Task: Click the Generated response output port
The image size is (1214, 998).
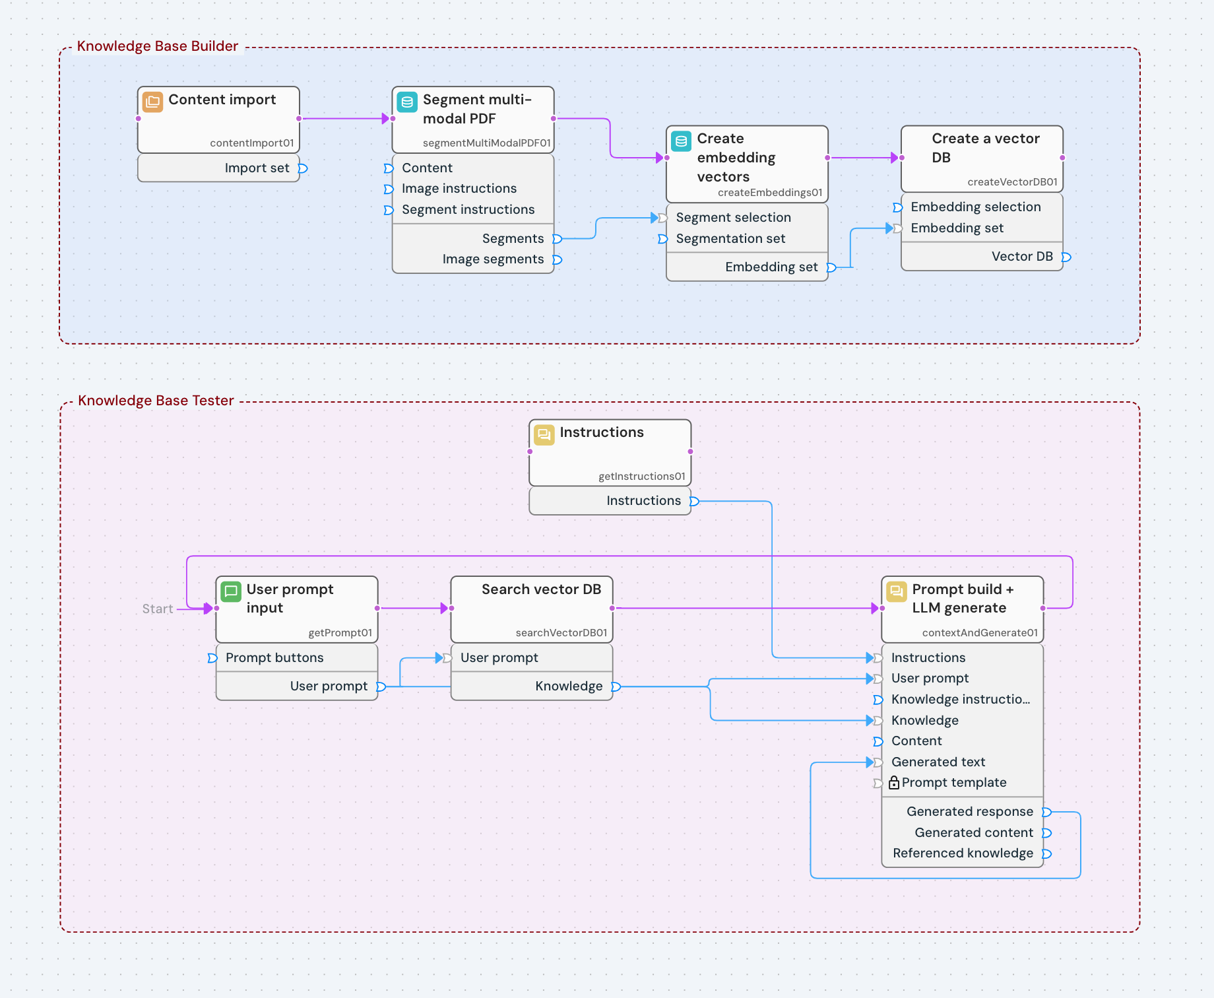Action: tap(1048, 812)
